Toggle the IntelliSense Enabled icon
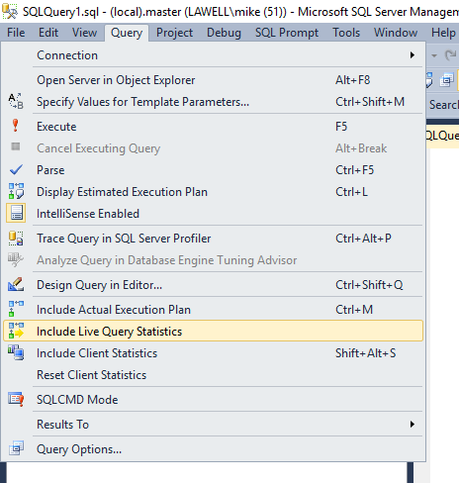This screenshot has height=483, width=459. pos(16,213)
